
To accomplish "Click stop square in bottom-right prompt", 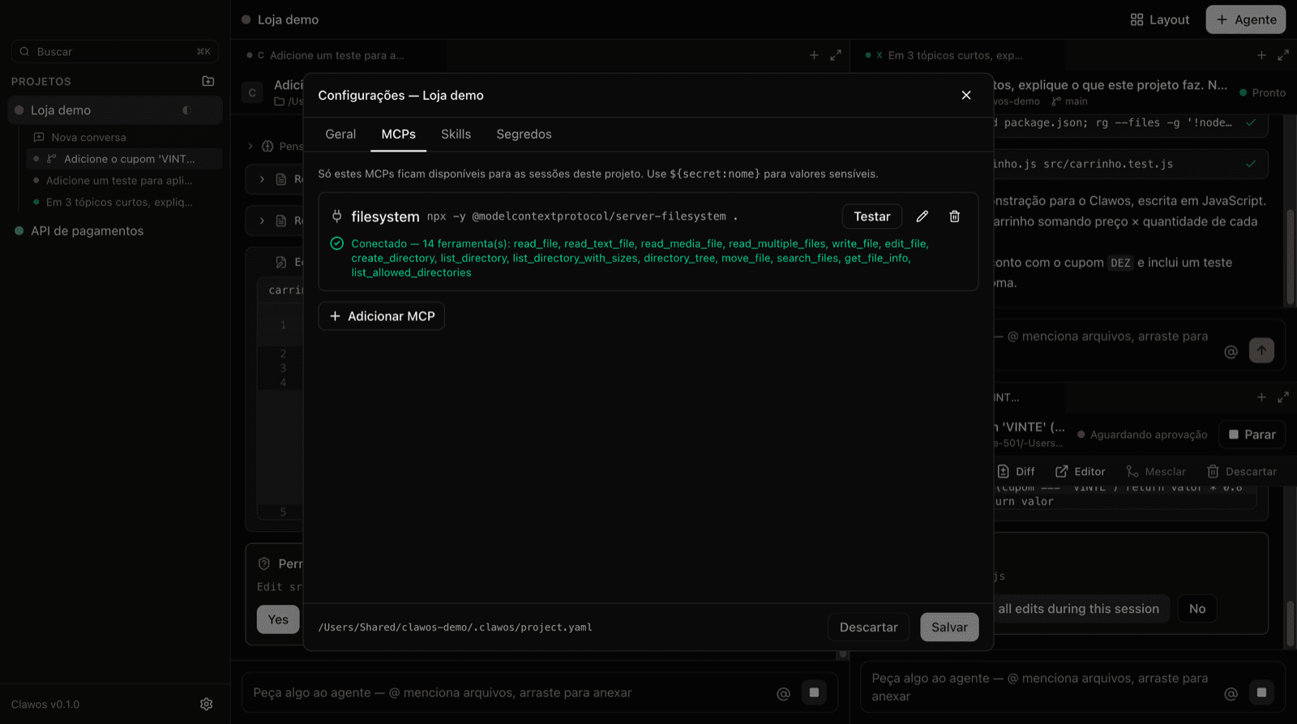I will click(1261, 692).
